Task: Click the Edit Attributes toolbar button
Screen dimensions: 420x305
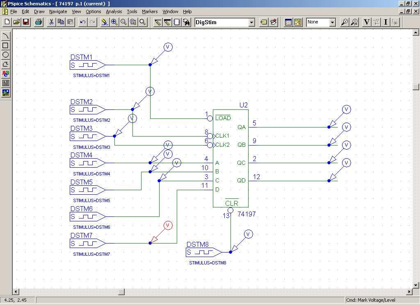Action: [264, 22]
